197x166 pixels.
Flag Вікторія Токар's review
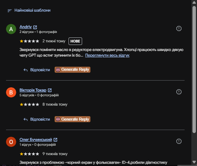tap(179, 92)
